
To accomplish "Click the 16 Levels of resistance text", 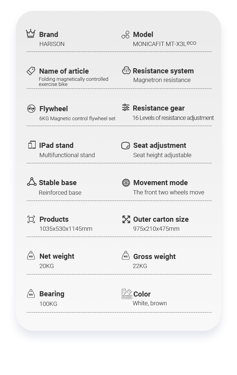I will coord(173,118).
